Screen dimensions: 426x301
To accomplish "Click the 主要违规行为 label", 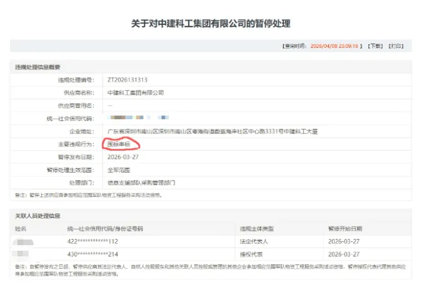I will tap(76, 144).
